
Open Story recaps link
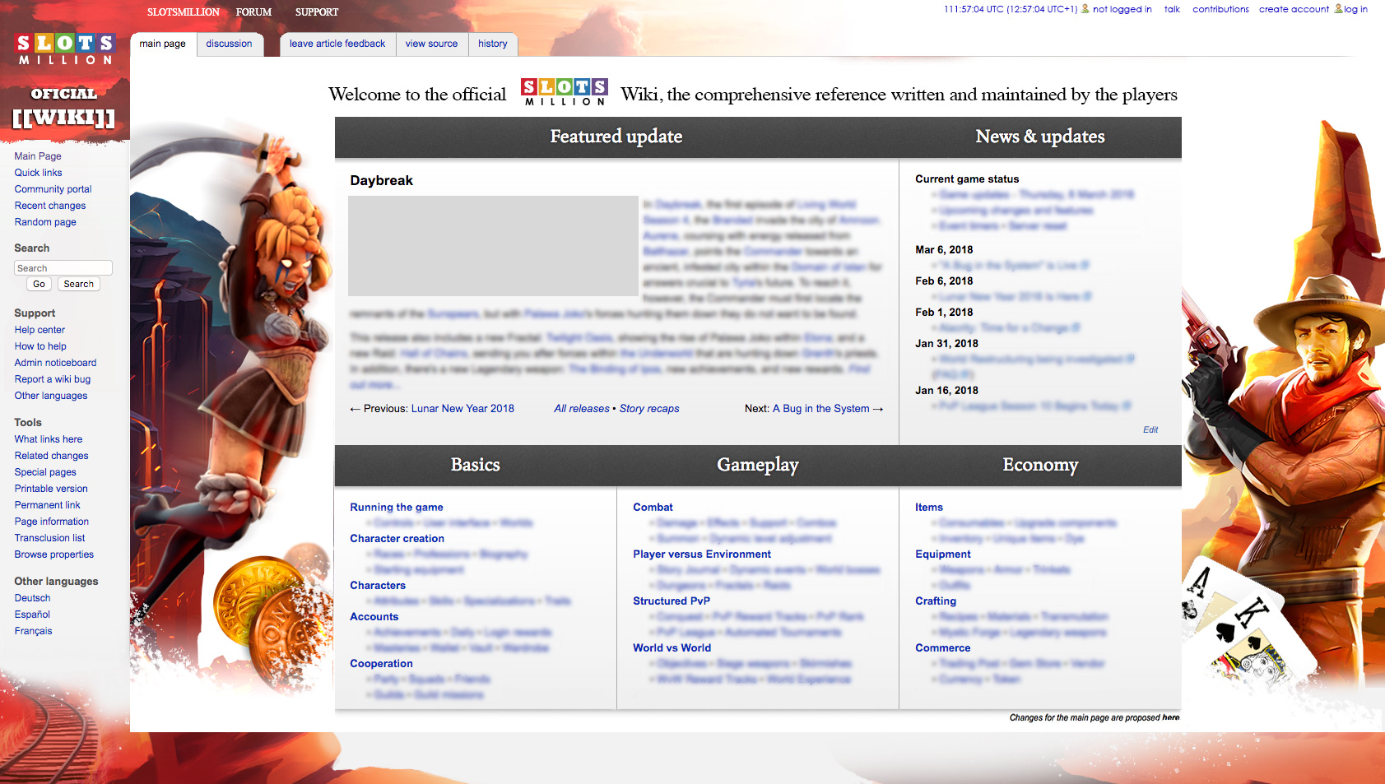tap(649, 409)
